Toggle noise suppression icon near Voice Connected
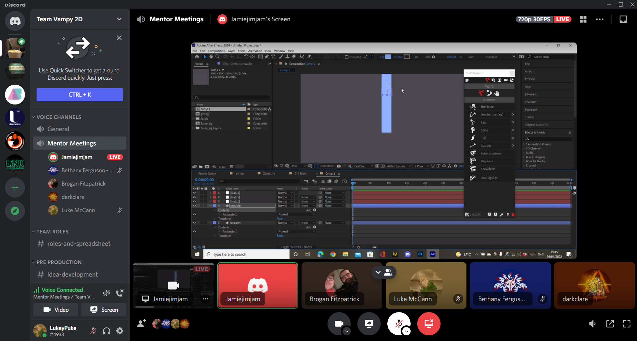 point(106,293)
